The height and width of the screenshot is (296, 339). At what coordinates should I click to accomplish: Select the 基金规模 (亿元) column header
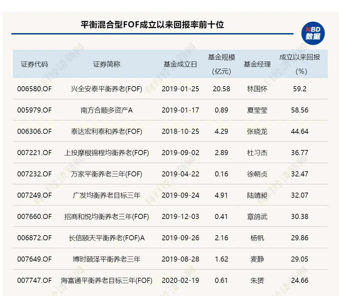[x=221, y=64]
